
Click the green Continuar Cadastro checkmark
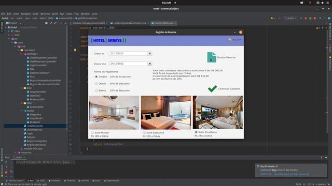(x=212, y=89)
